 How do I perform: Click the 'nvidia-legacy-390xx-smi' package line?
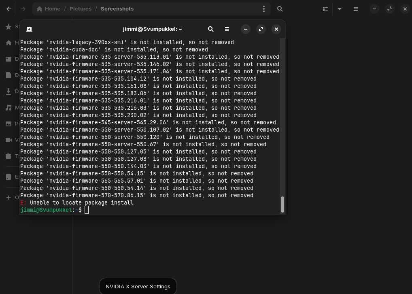[x=127, y=42]
